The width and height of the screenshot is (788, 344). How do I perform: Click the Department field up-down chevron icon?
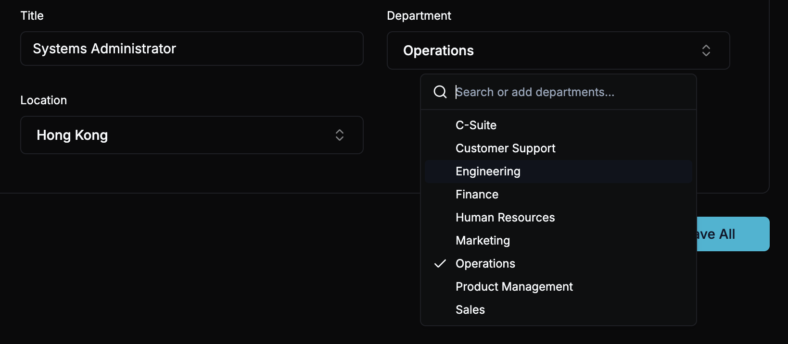point(706,50)
